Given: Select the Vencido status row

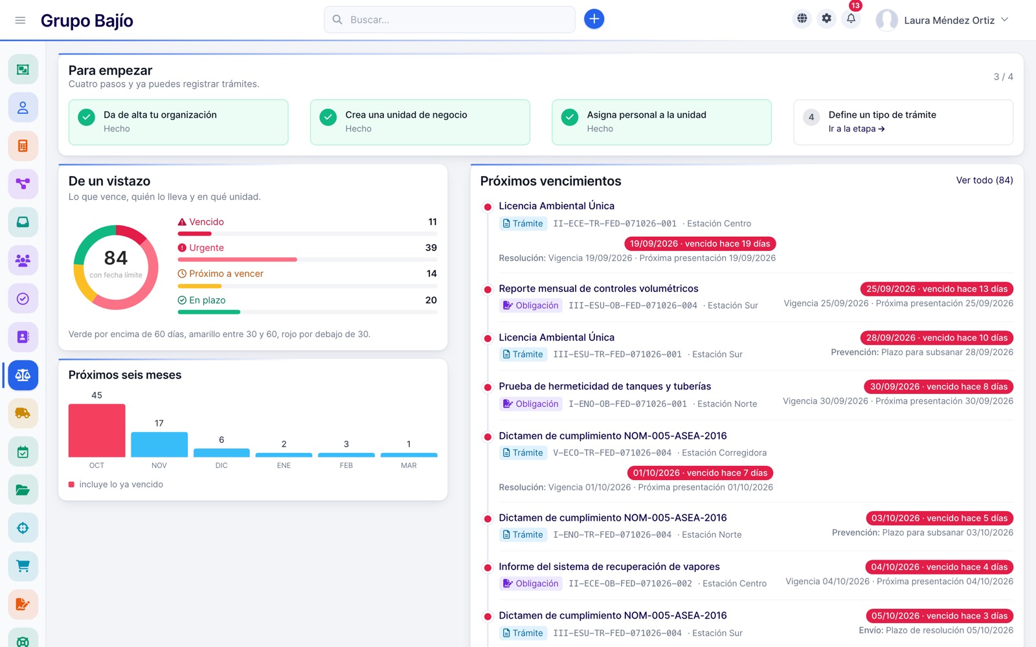Looking at the screenshot, I should click(307, 226).
